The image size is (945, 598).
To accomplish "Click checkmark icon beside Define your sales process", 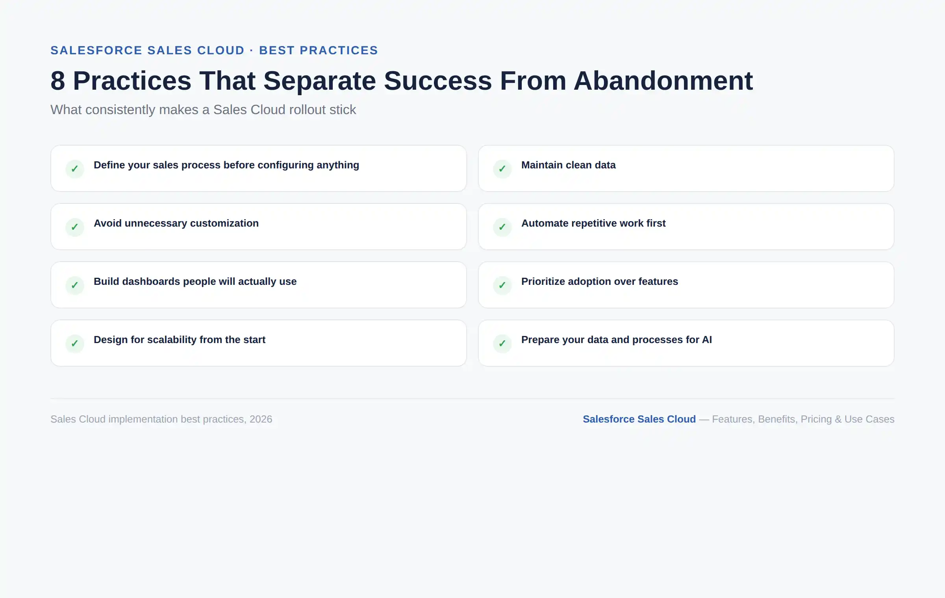I will click(75, 169).
